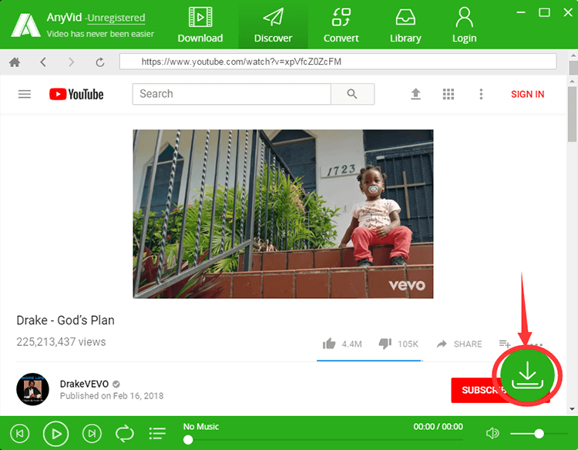
Task: Click the God's Plan video player
Action: click(283, 213)
